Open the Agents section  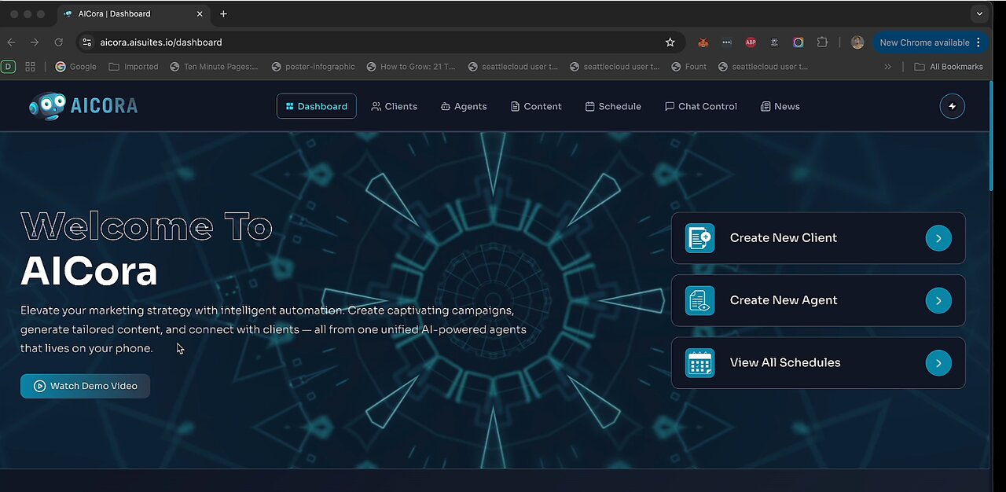[464, 106]
